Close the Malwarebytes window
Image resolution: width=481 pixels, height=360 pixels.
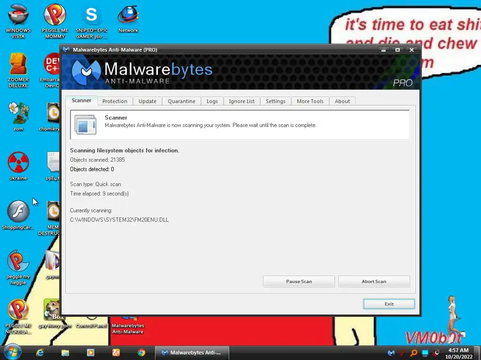[411, 50]
